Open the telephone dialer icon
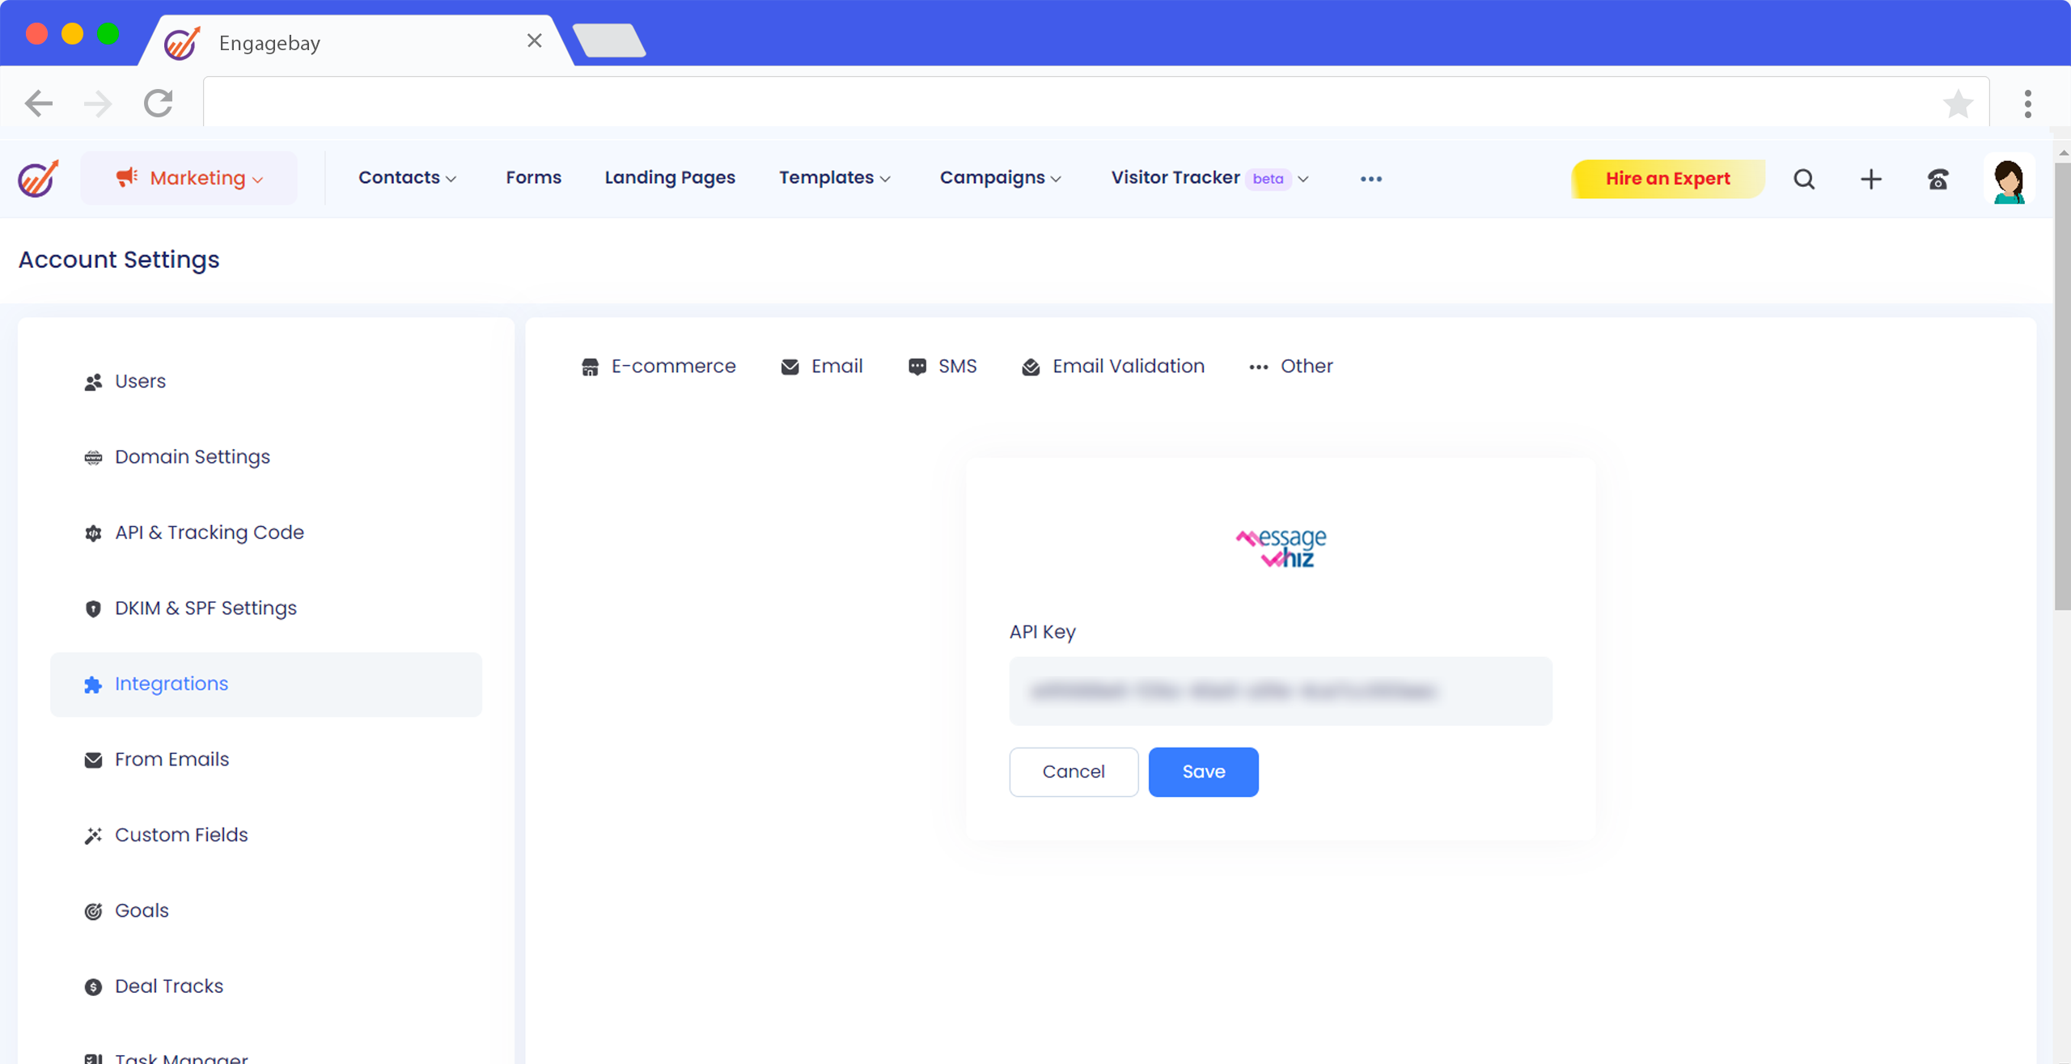This screenshot has height=1064, width=2071. point(1938,179)
